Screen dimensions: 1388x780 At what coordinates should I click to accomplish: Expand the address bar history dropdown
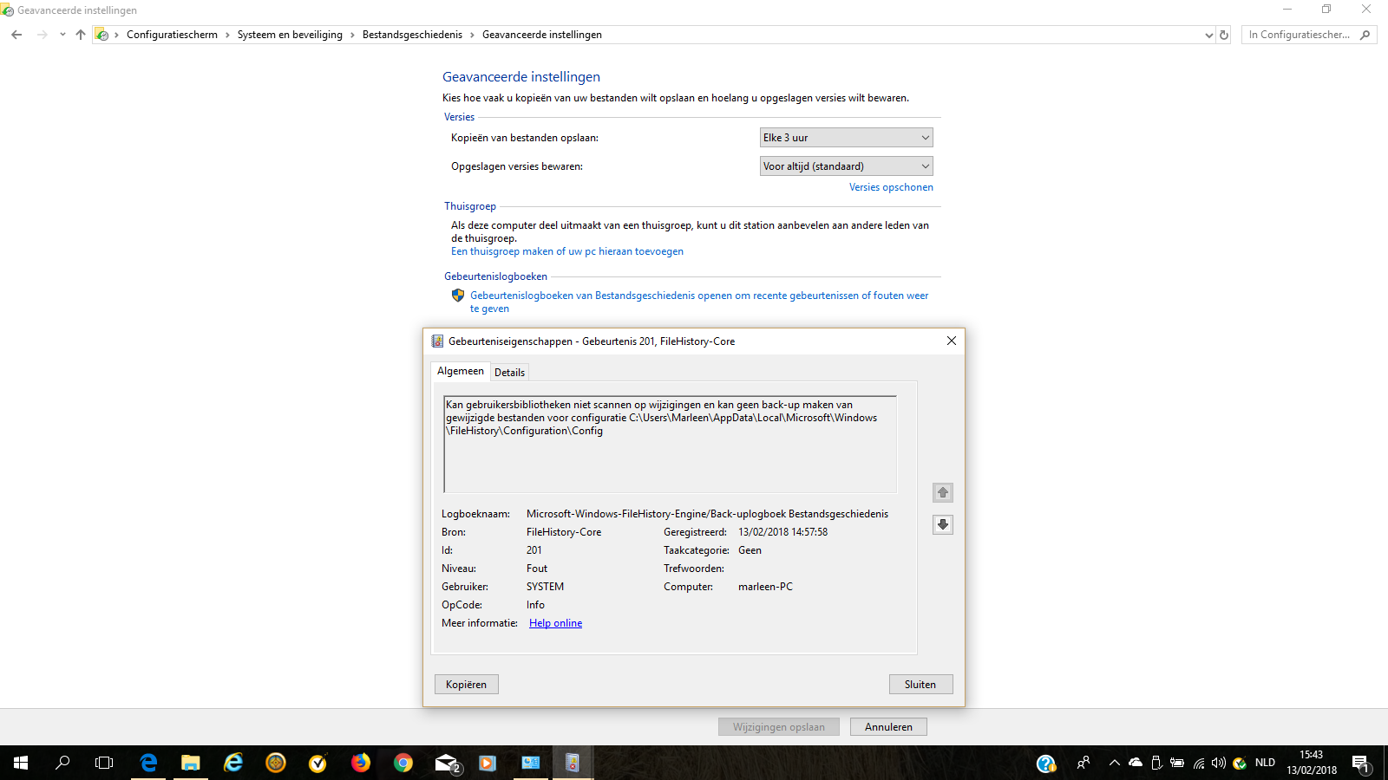[x=1209, y=35]
